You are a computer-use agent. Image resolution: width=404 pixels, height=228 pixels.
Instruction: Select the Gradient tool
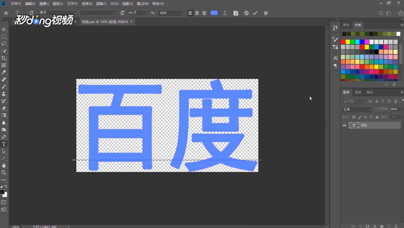click(x=4, y=115)
